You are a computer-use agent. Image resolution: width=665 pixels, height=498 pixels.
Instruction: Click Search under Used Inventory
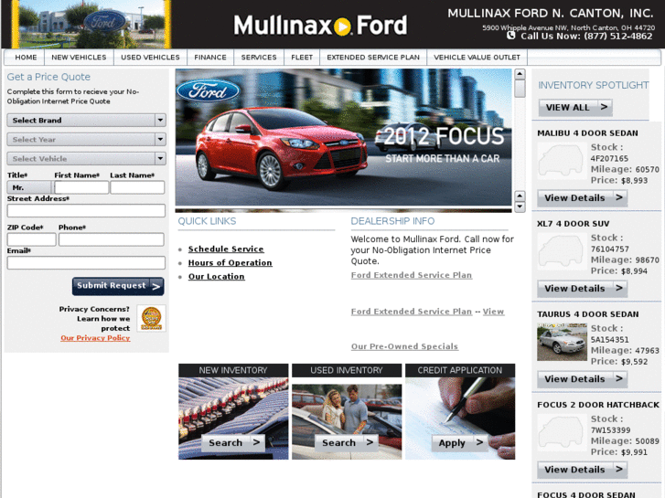point(347,443)
